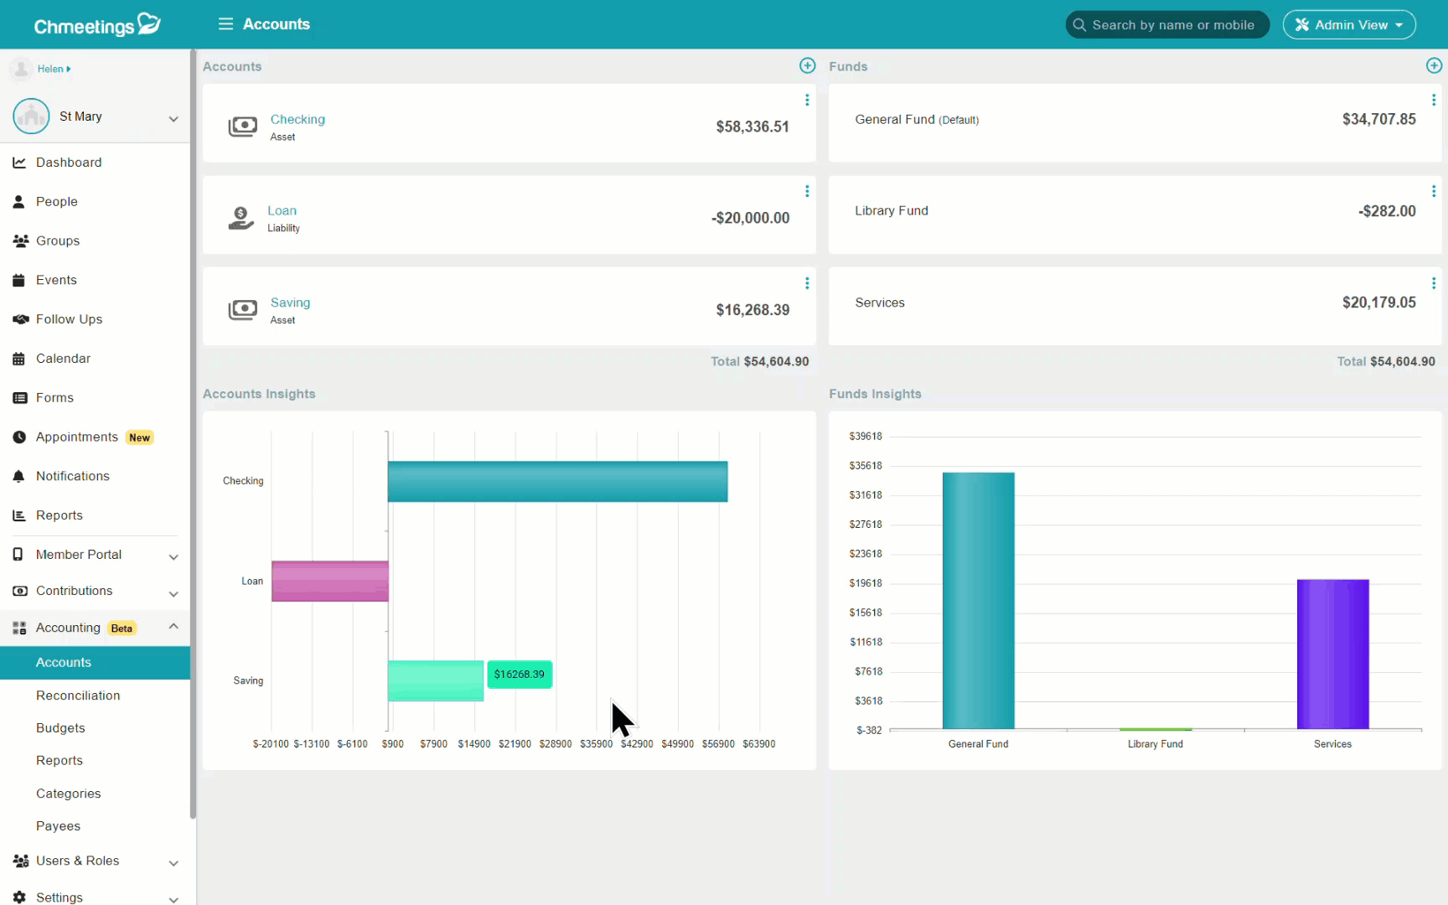Click the Library Fund name
This screenshot has width=1448, height=905.
point(892,211)
